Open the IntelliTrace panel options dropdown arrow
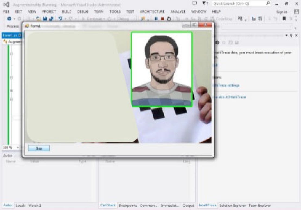The image size is (301, 210). coord(286,35)
